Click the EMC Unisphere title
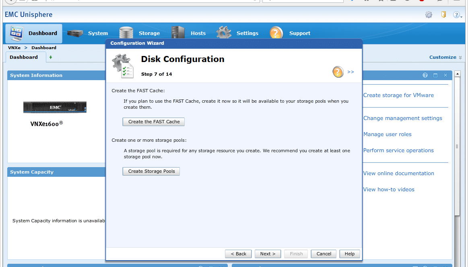 [29, 14]
